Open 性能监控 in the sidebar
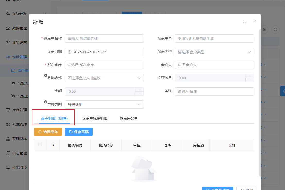This screenshot has height=190, width=285. (19, 168)
